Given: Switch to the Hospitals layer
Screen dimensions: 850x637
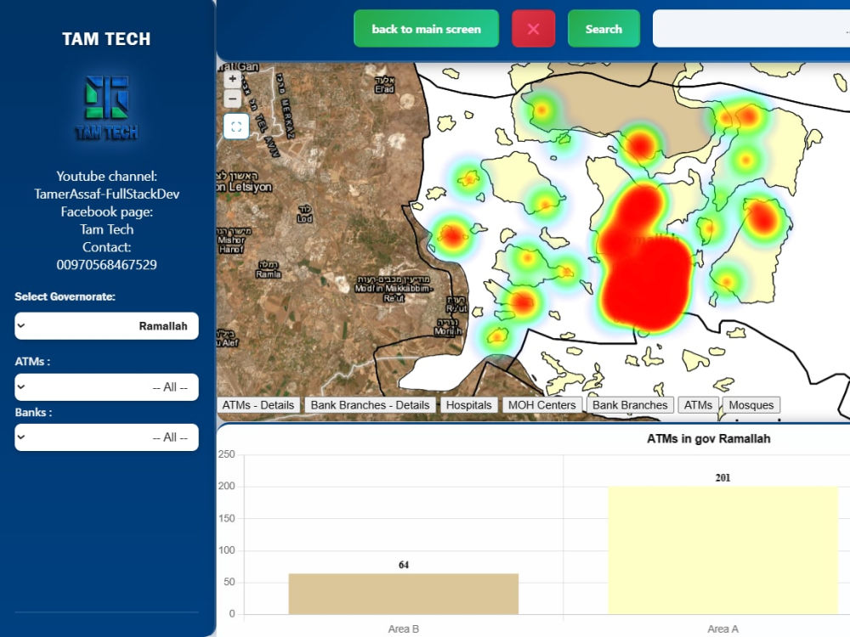Looking at the screenshot, I should pyautogui.click(x=468, y=405).
